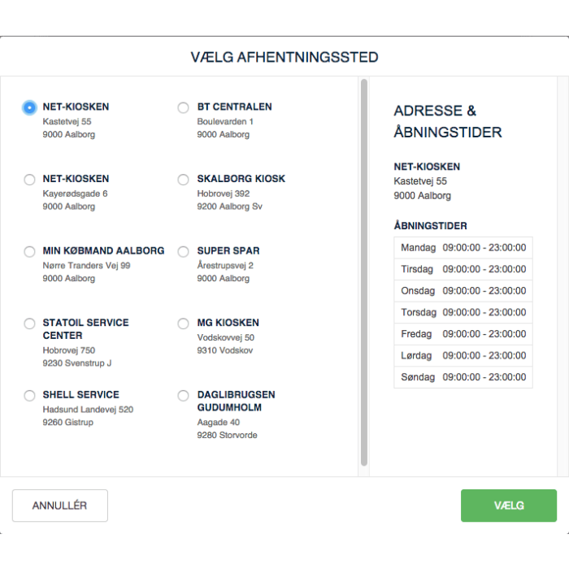
Task: Click address text Hobrovej 392
Action: (224, 193)
